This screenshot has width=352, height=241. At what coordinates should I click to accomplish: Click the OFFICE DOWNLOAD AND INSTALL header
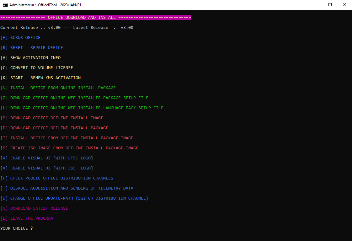[x=96, y=17]
